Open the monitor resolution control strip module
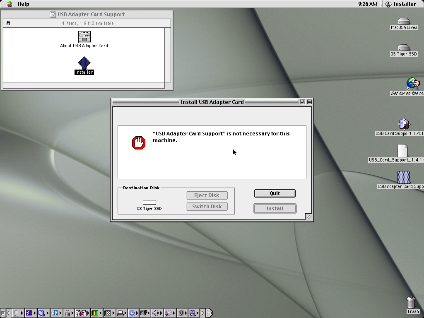This screenshot has height=318, width=424. pyautogui.click(x=109, y=313)
